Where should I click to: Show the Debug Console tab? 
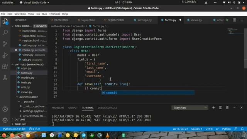tap(107, 108)
